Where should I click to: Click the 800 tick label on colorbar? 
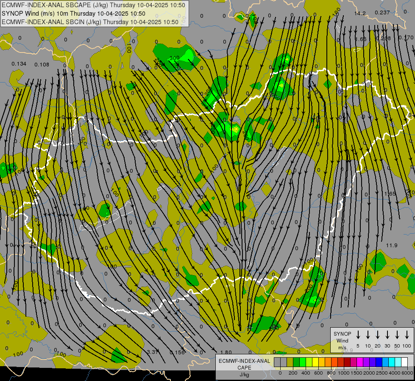331,373
